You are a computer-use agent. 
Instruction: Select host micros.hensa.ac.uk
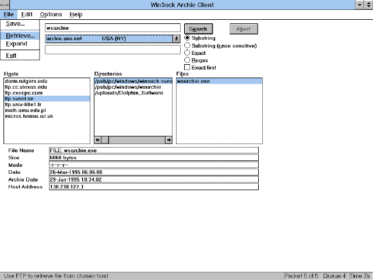click(x=47, y=116)
